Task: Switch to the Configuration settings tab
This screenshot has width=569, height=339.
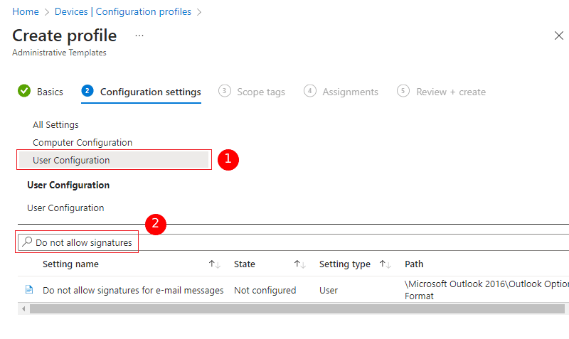Action: (x=150, y=92)
